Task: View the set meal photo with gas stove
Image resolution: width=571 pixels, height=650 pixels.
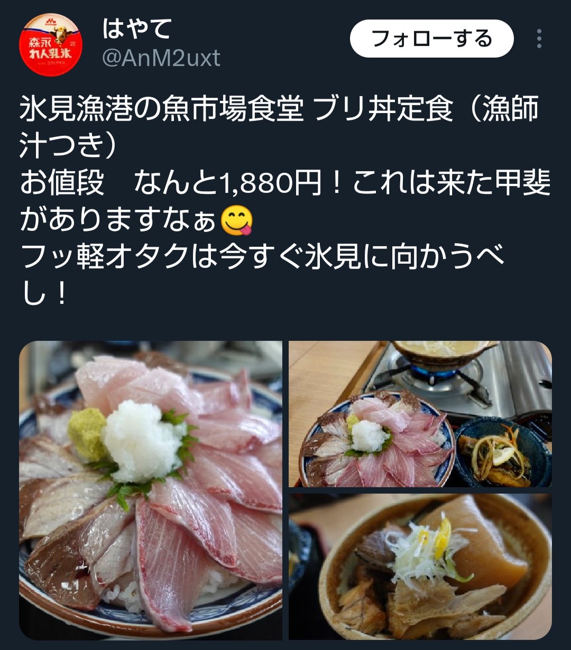Action: point(420,414)
